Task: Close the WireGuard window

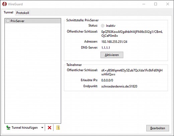Action: [168, 4]
